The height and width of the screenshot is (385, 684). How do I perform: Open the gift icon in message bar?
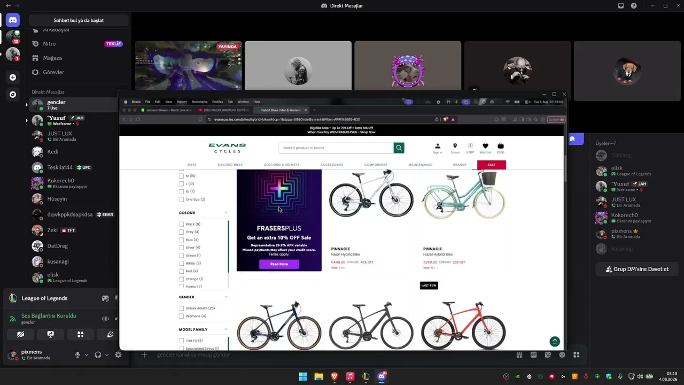[x=519, y=355]
